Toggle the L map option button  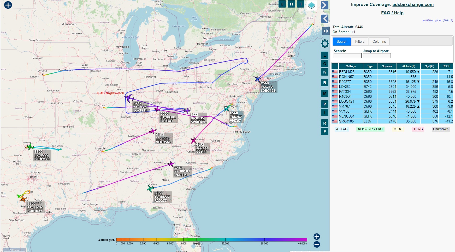[x=325, y=56]
